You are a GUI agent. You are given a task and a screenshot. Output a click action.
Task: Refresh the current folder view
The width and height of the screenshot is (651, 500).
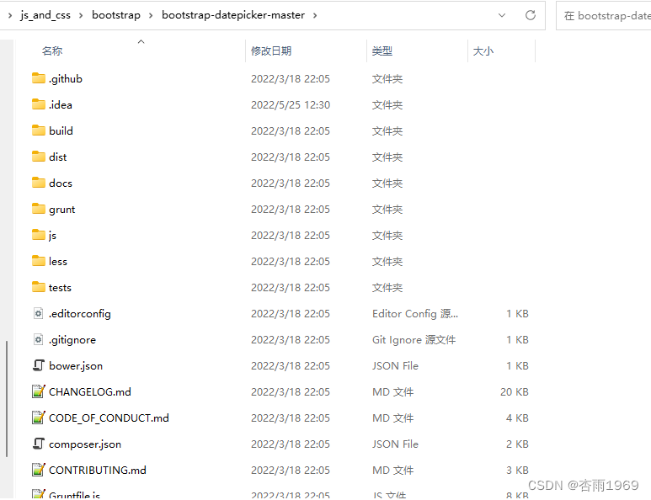tap(531, 15)
